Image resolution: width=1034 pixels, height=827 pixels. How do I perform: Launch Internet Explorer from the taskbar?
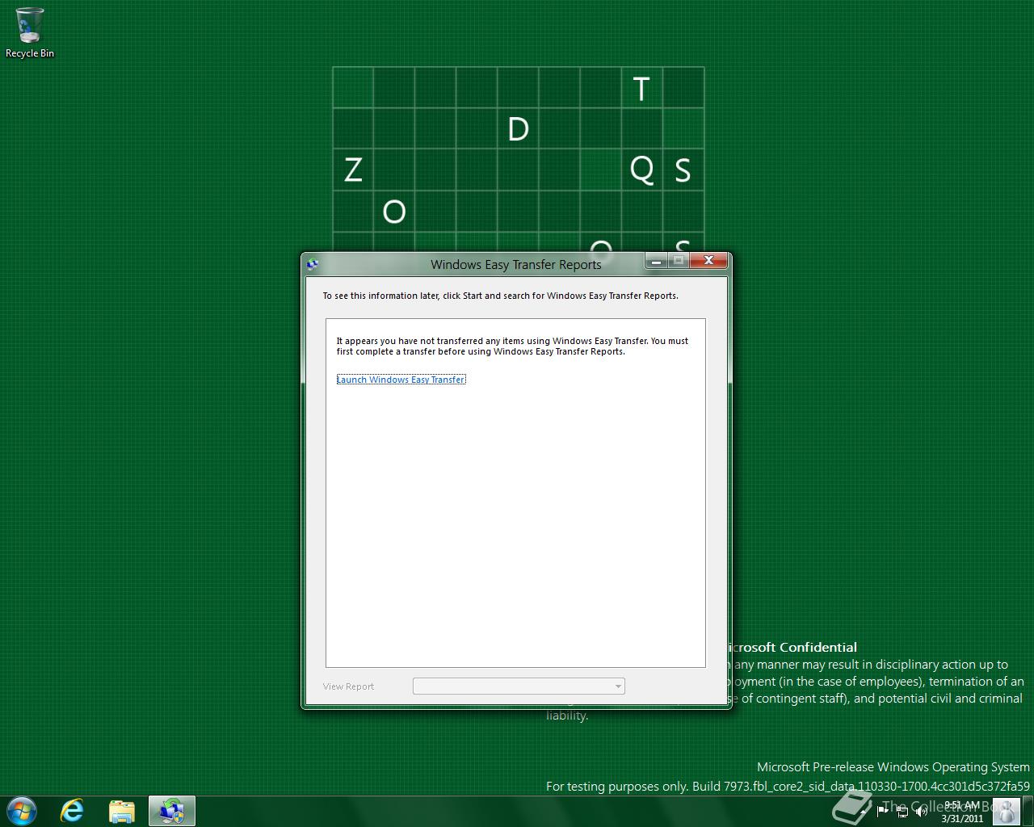click(73, 811)
